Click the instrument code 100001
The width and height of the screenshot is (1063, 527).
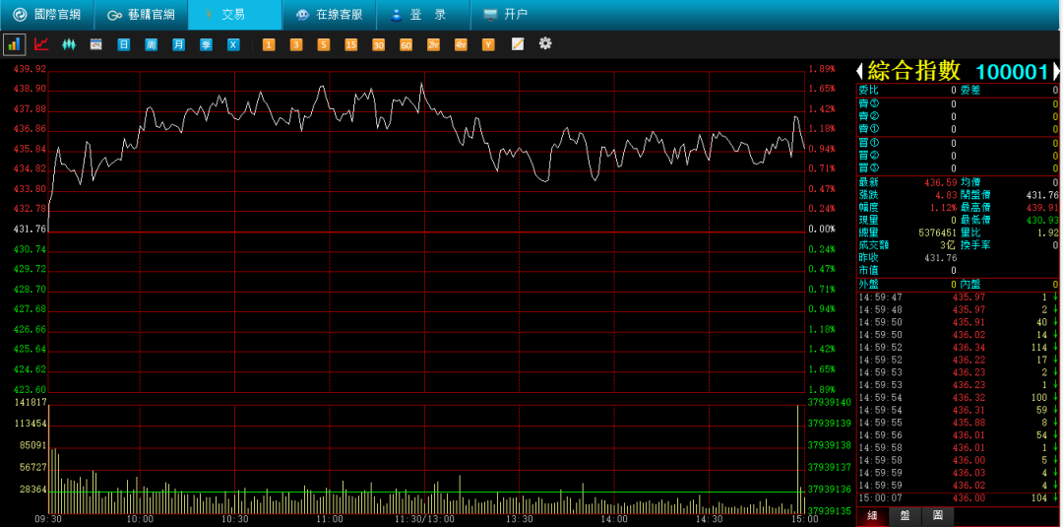pos(1012,71)
